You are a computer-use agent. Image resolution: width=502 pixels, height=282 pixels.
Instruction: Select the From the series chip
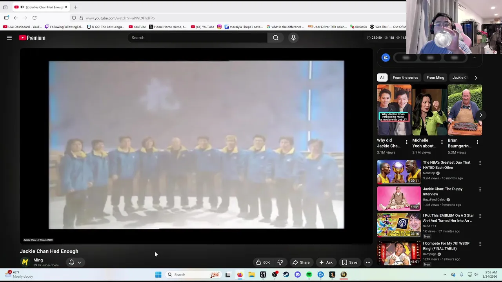pyautogui.click(x=405, y=78)
